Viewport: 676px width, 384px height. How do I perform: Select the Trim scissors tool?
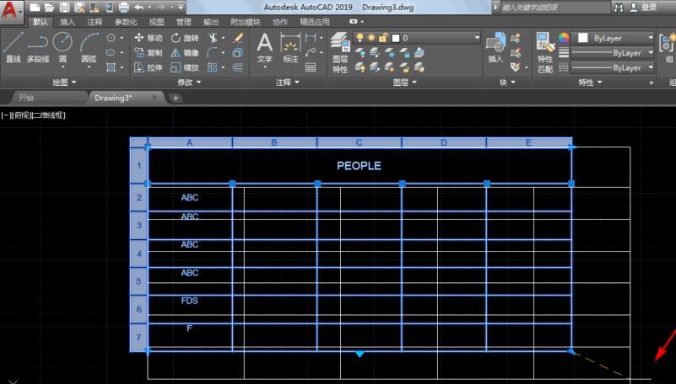[213, 38]
